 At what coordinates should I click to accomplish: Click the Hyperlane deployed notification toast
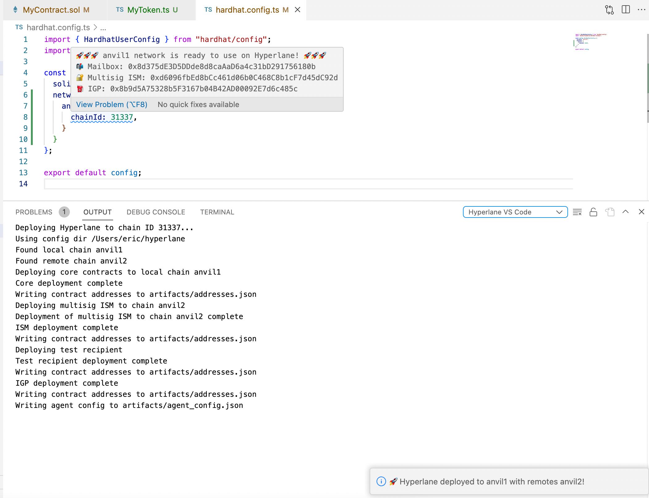pyautogui.click(x=509, y=481)
